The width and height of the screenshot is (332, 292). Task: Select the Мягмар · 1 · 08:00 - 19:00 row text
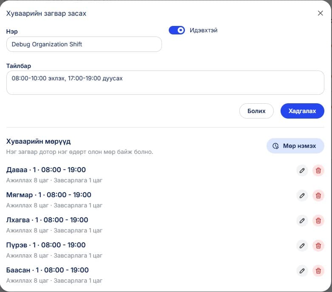[x=49, y=195]
